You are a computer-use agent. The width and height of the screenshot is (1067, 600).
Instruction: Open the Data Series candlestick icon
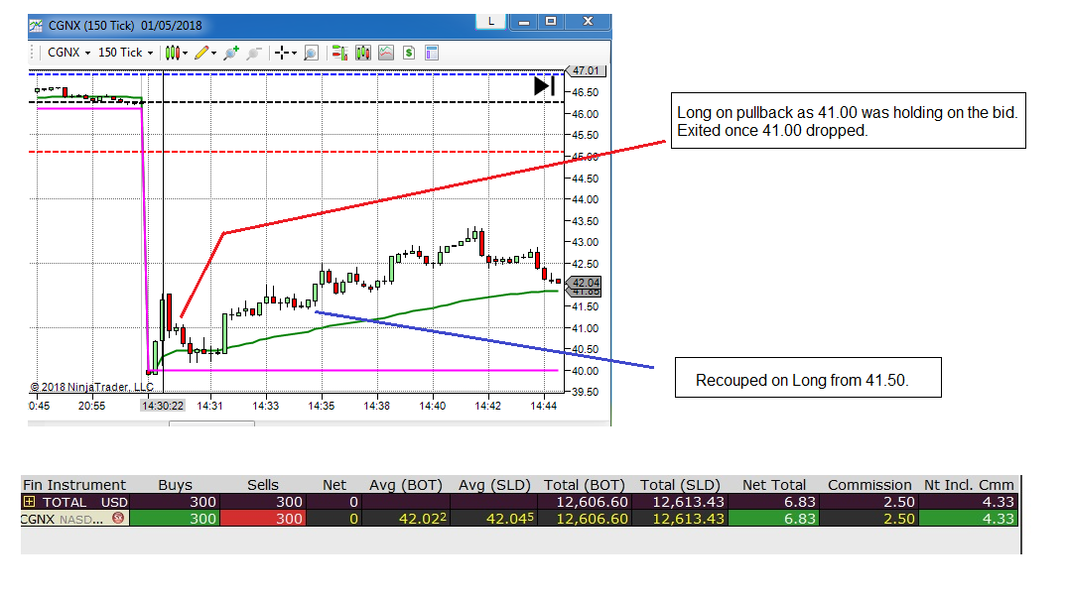(363, 53)
